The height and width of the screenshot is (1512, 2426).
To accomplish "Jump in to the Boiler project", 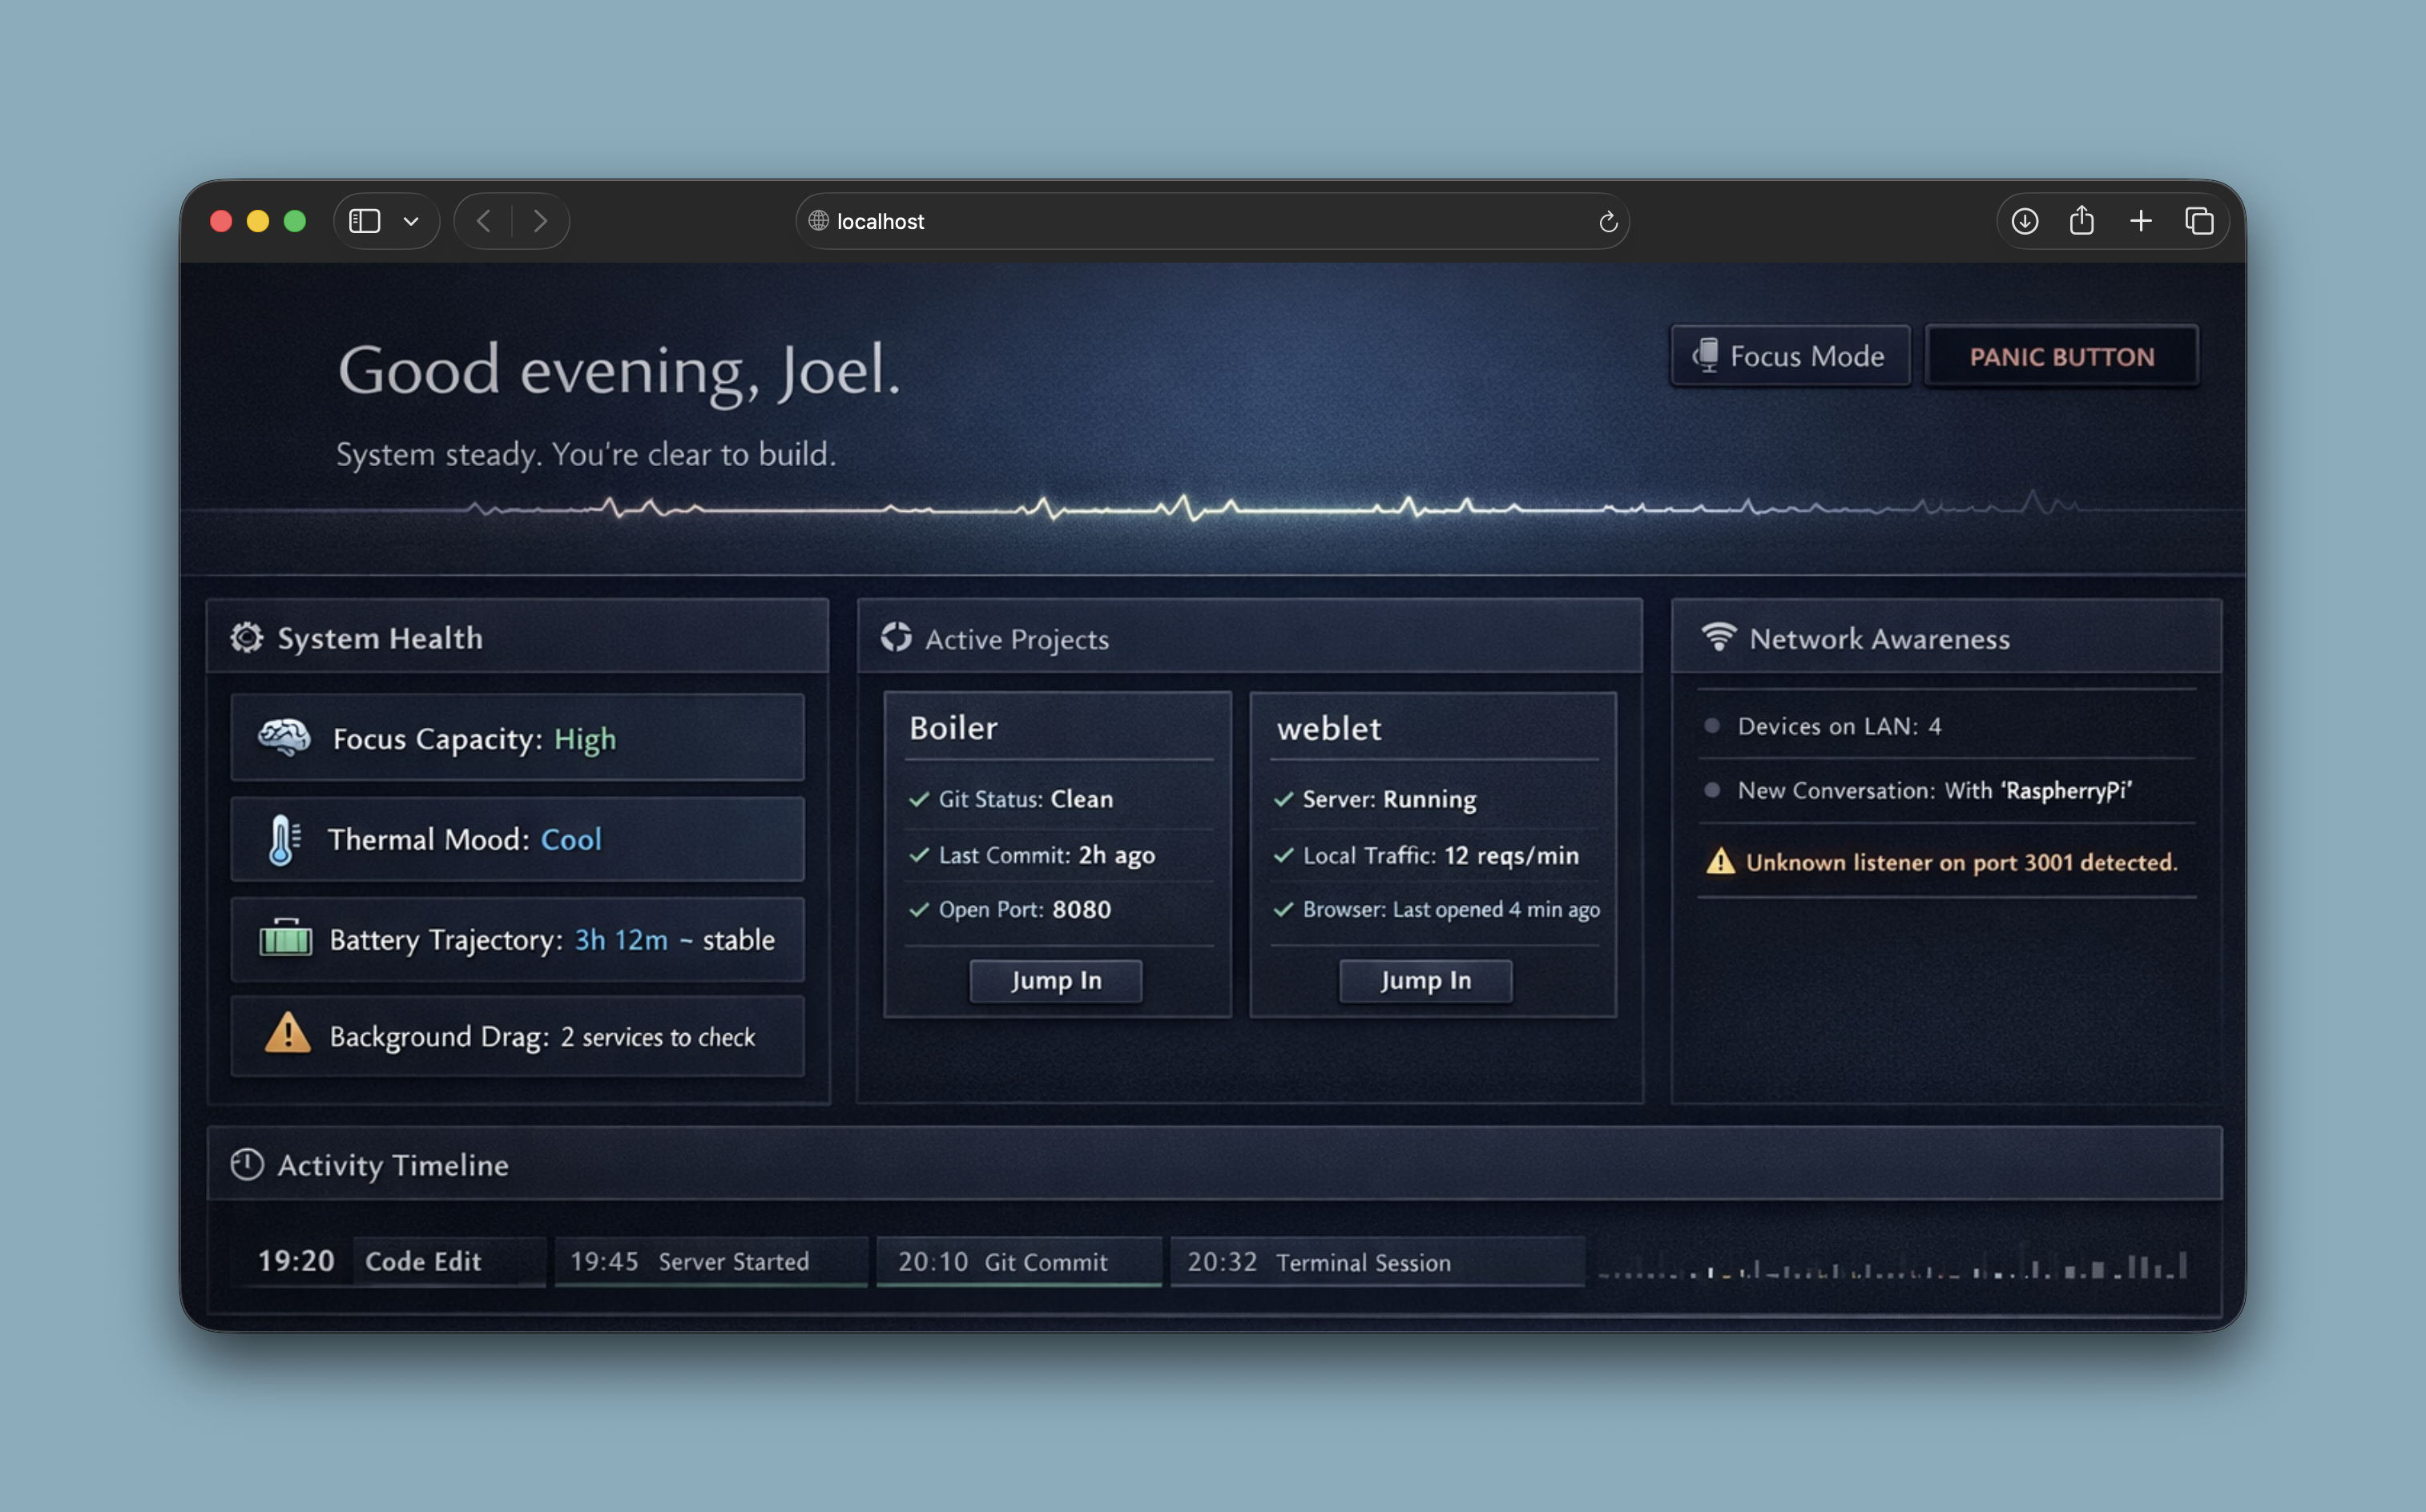I will pyautogui.click(x=1055, y=980).
